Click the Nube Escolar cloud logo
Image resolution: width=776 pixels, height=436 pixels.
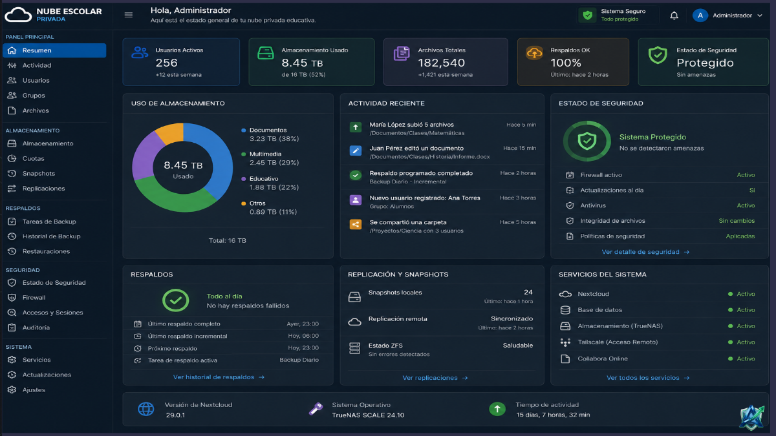pos(18,15)
